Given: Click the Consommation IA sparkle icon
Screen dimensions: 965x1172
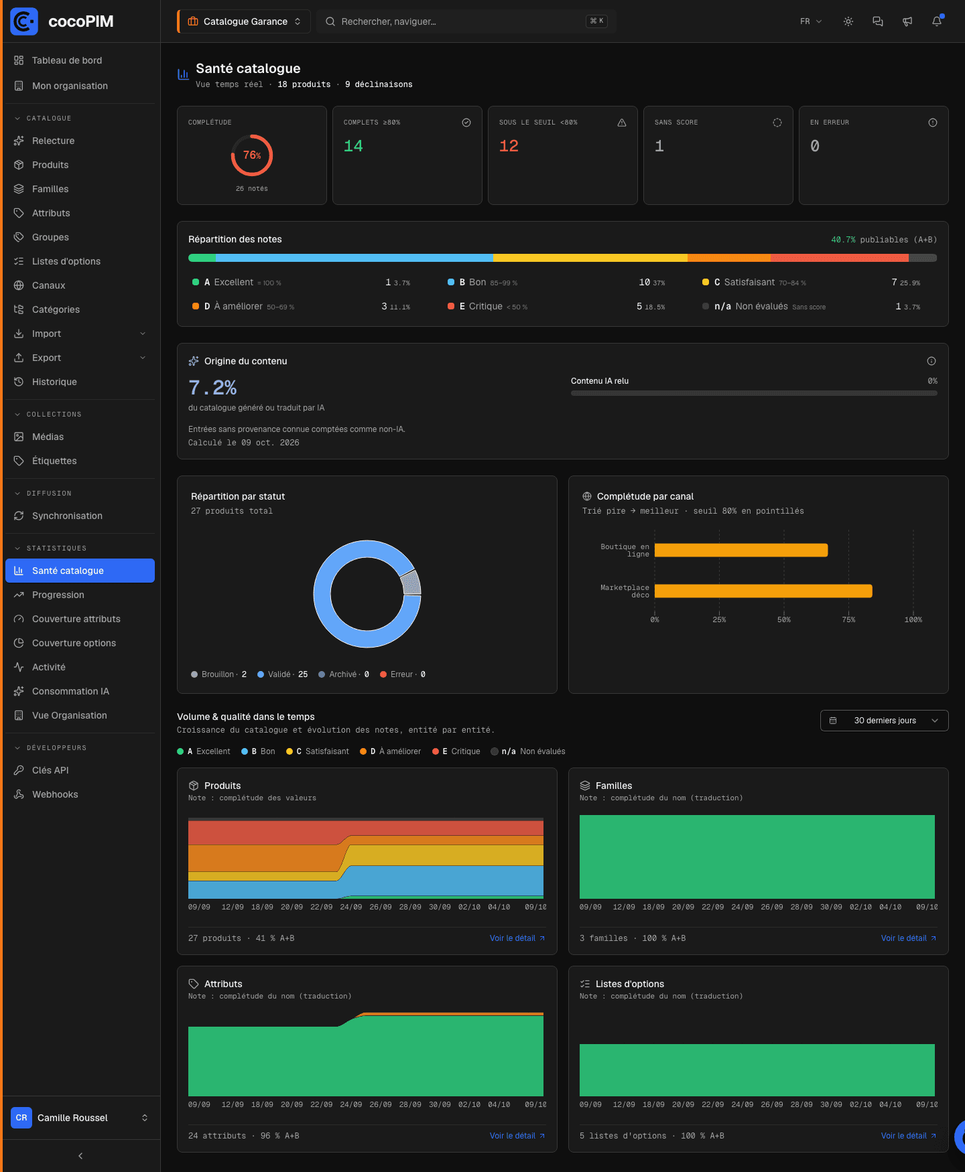Looking at the screenshot, I should 19,691.
